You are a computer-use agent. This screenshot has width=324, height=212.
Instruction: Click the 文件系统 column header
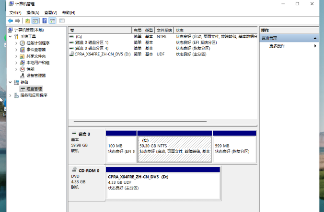click(164, 30)
